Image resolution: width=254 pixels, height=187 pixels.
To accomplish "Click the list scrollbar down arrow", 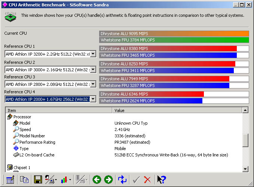I will click(x=245, y=169).
